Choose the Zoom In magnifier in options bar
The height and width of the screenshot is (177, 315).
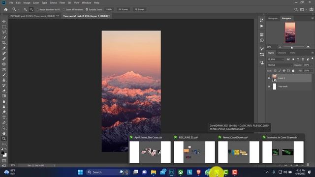click(x=25, y=9)
